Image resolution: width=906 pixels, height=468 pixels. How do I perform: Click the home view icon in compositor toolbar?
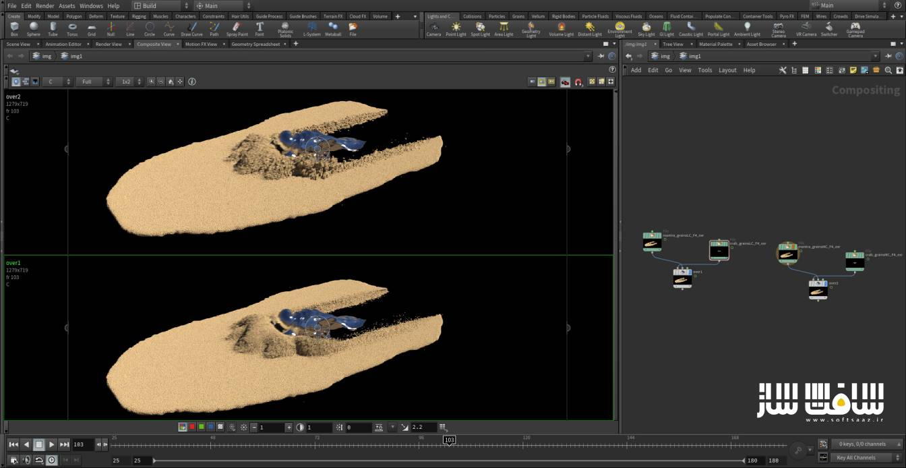tap(171, 82)
